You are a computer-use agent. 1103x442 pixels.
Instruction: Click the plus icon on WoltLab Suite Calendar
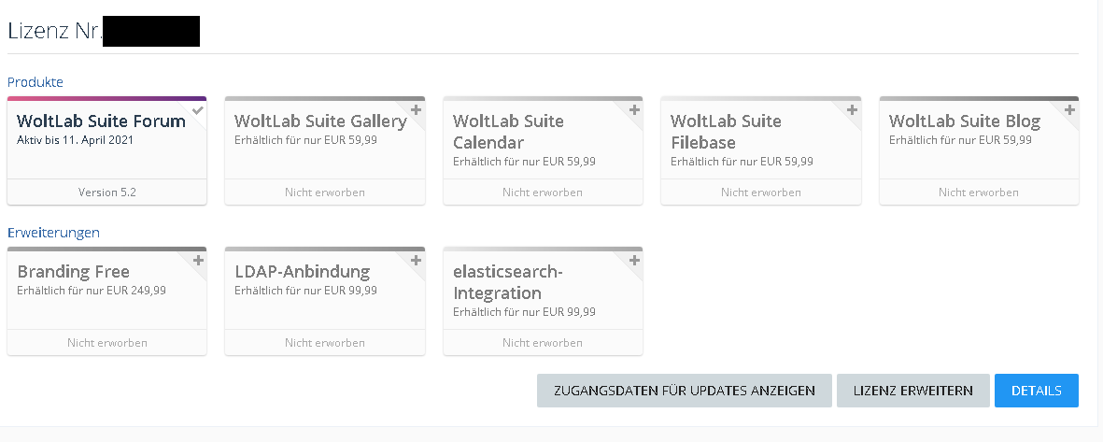point(634,110)
